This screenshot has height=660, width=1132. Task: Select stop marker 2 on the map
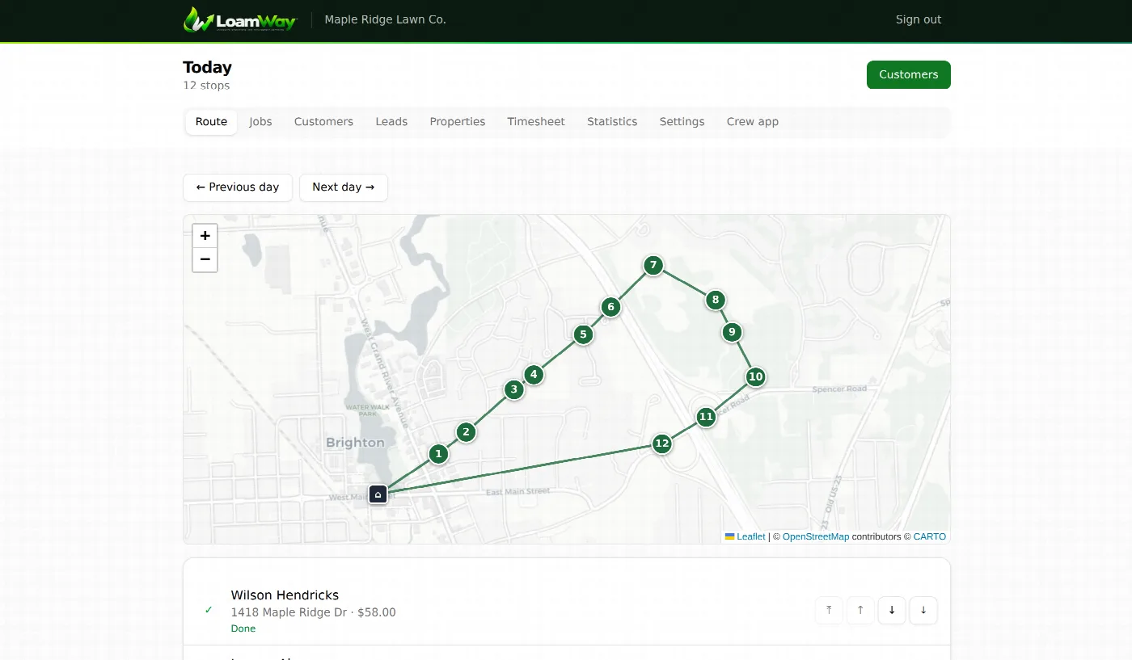pyautogui.click(x=466, y=432)
